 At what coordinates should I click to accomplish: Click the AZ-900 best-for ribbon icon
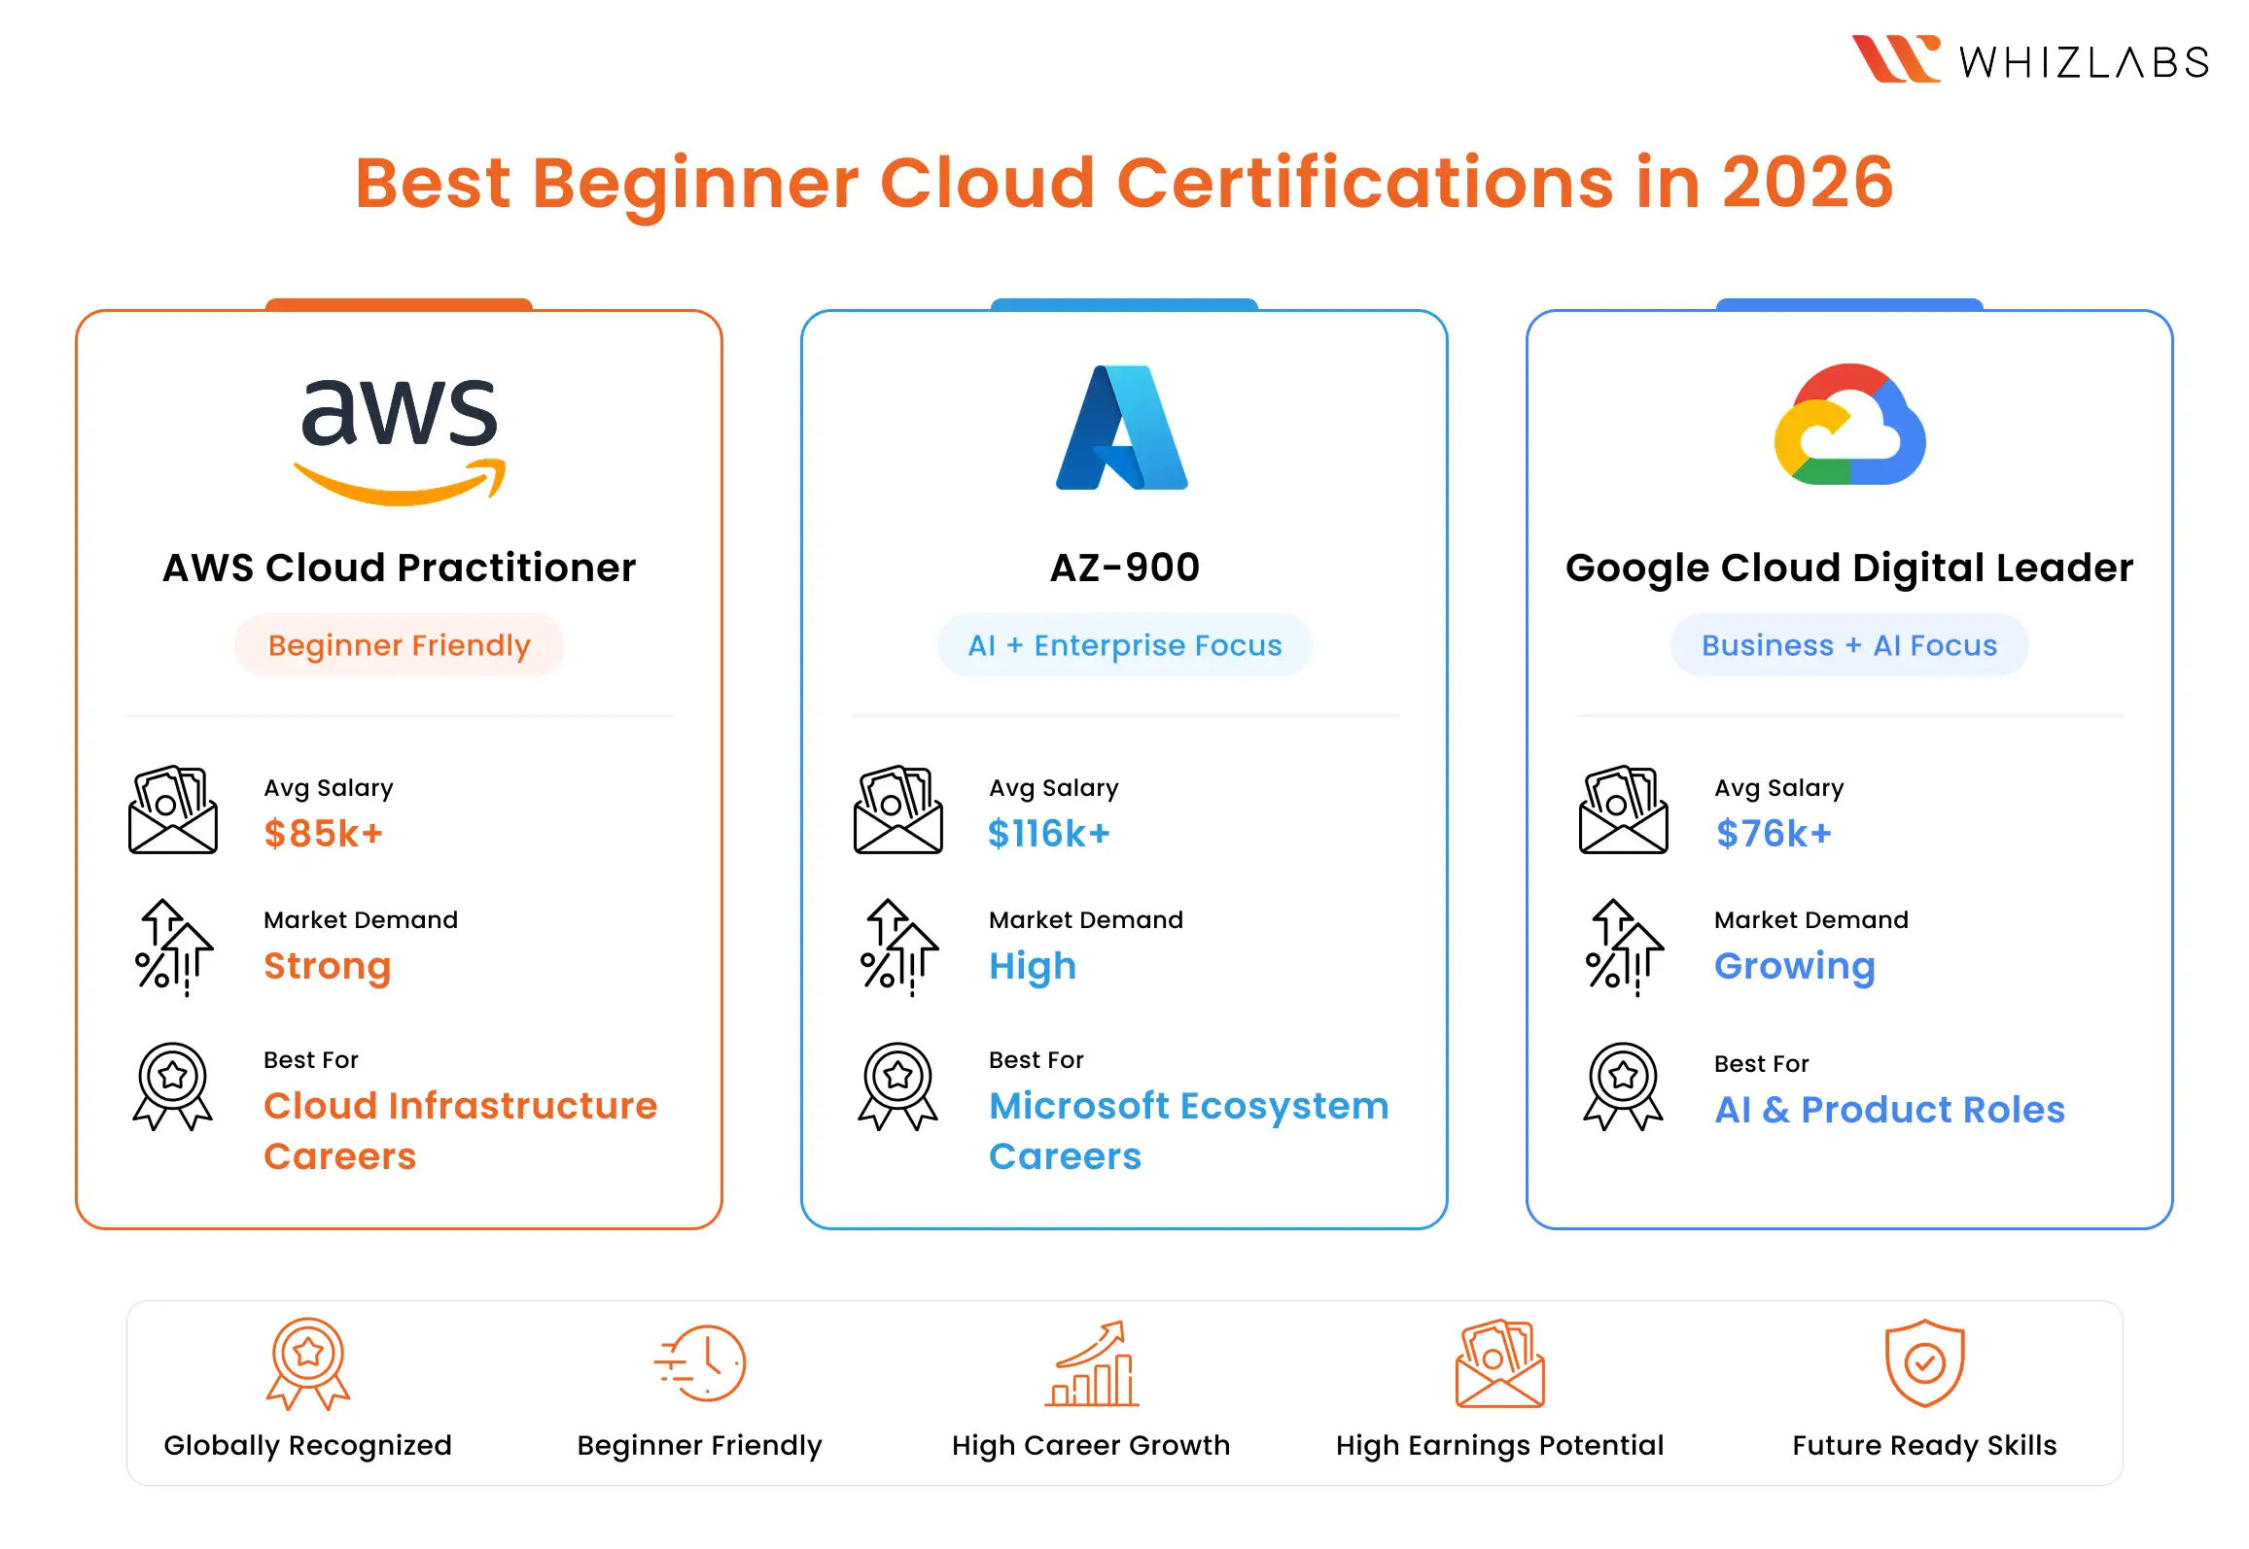[898, 1086]
